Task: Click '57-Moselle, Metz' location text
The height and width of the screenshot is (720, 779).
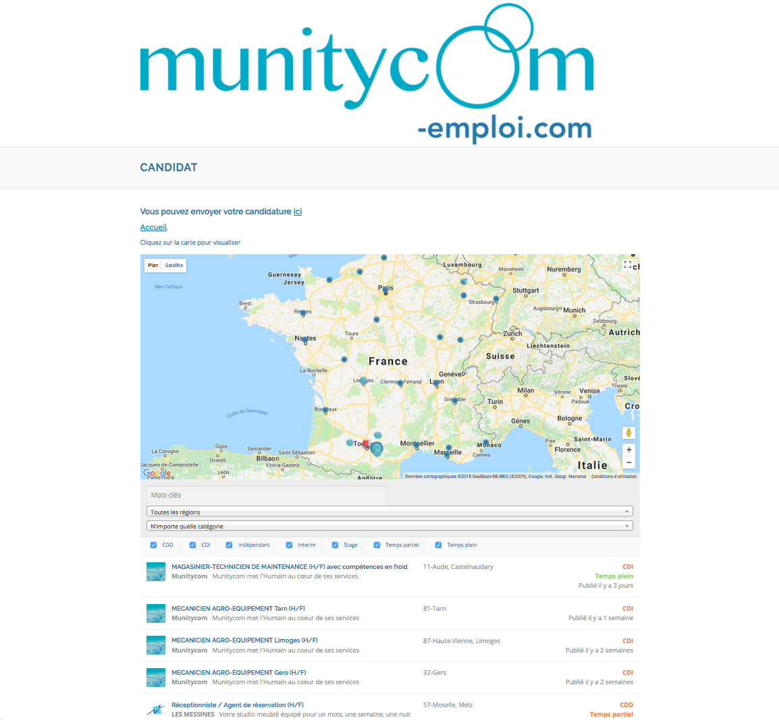Action: pos(448,704)
